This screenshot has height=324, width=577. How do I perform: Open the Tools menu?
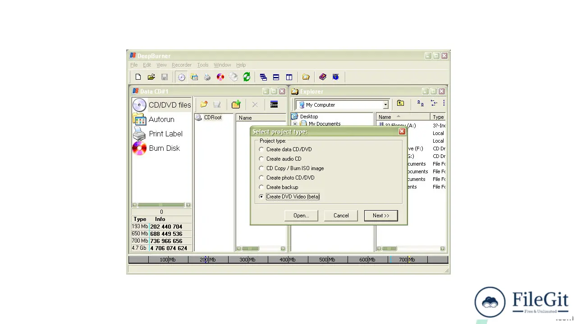tap(203, 65)
